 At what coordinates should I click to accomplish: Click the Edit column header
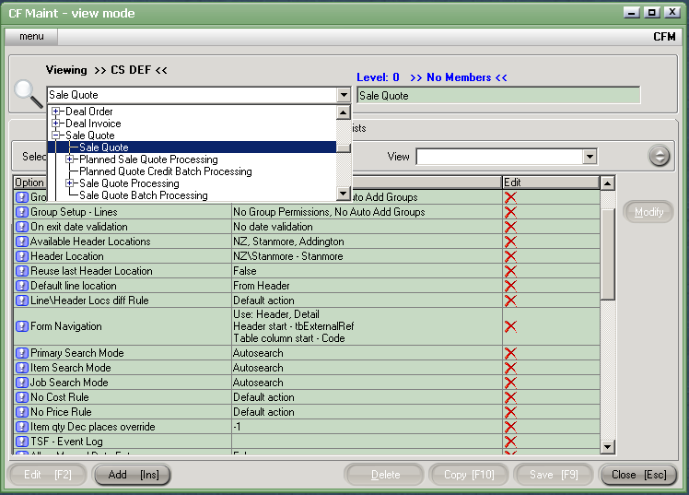551,183
